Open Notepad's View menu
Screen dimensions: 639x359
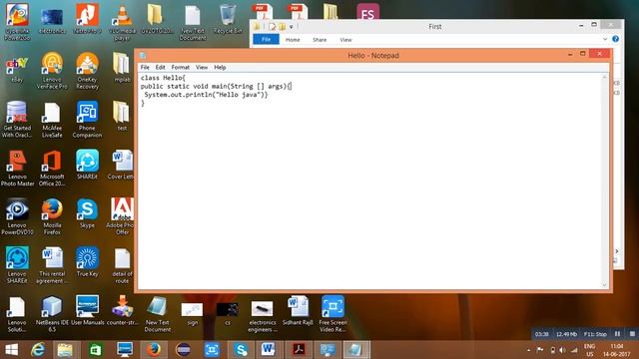point(202,67)
